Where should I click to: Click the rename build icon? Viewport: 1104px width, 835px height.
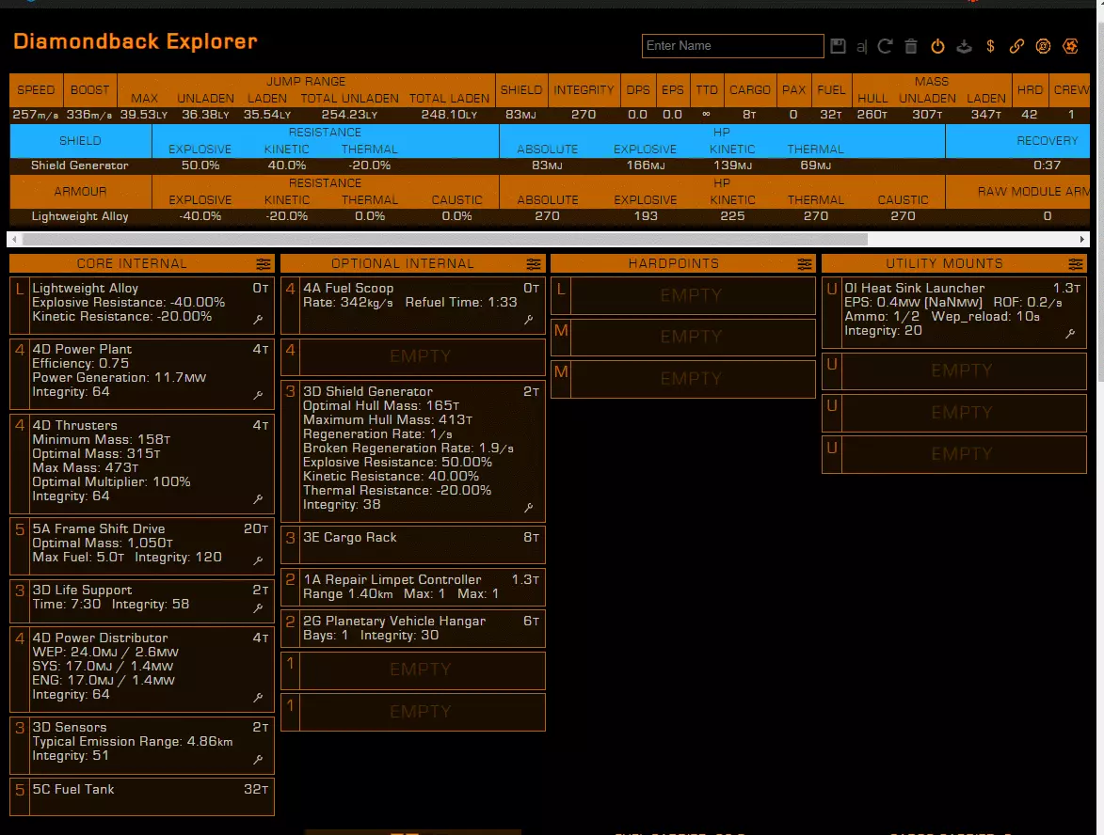point(861,46)
